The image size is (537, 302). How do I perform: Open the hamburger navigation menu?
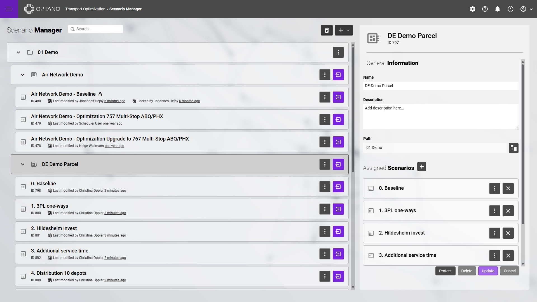click(x=9, y=9)
